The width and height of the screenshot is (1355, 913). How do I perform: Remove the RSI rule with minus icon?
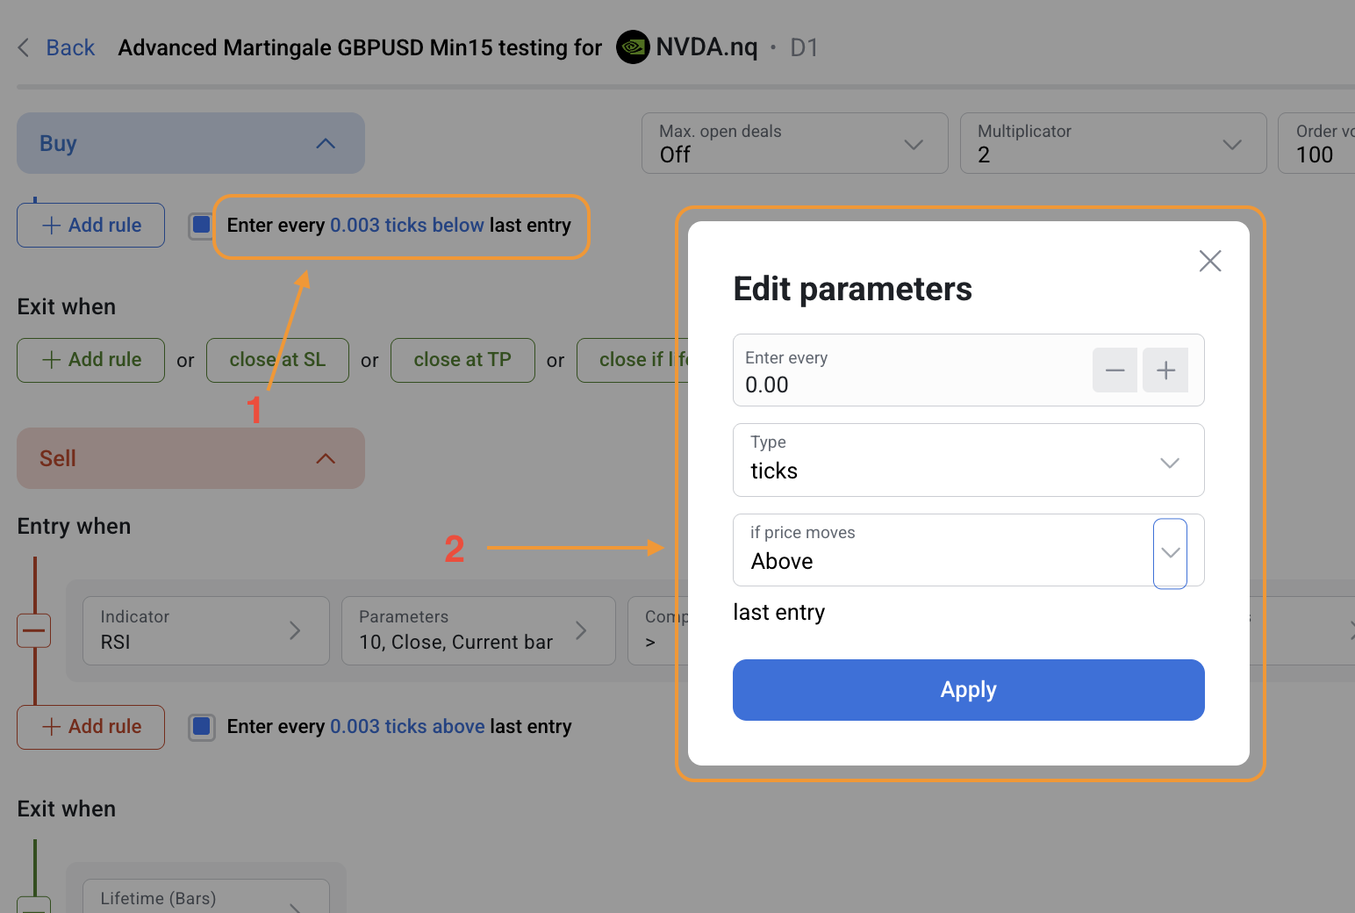point(34,630)
